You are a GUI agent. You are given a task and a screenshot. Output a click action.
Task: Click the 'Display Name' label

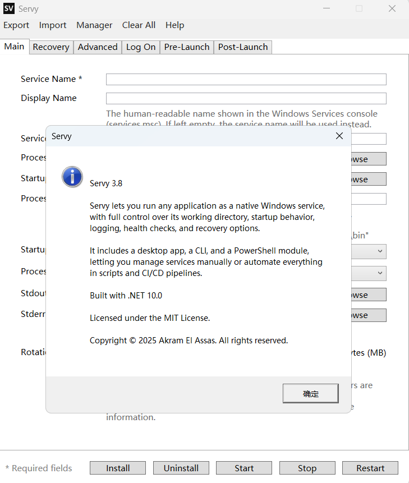point(49,98)
